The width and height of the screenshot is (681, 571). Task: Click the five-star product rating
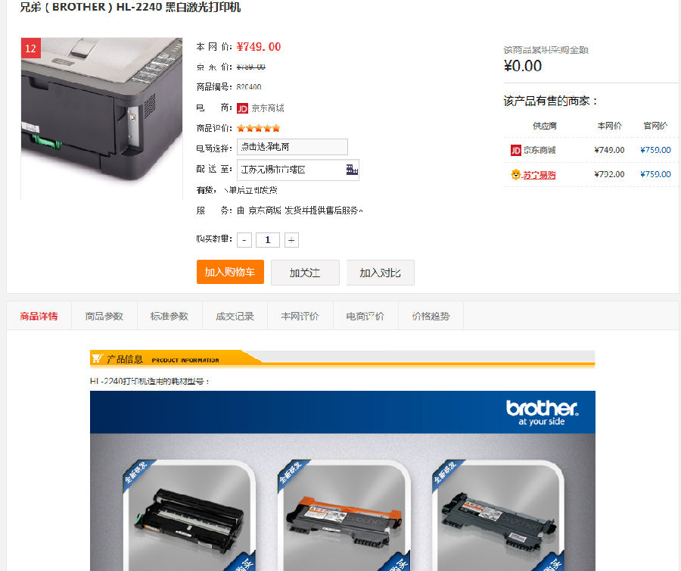click(x=259, y=128)
